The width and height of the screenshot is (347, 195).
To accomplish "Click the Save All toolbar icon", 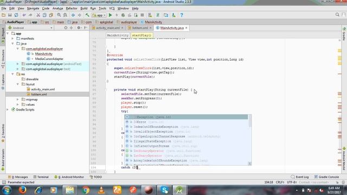I will tap(10, 15).
